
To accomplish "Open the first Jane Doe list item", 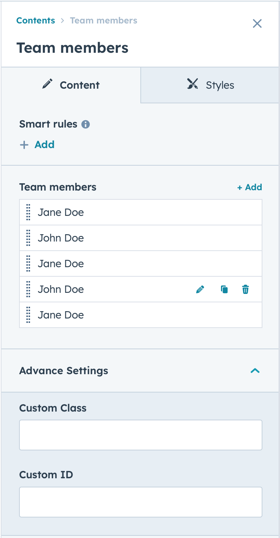I will pos(141,213).
